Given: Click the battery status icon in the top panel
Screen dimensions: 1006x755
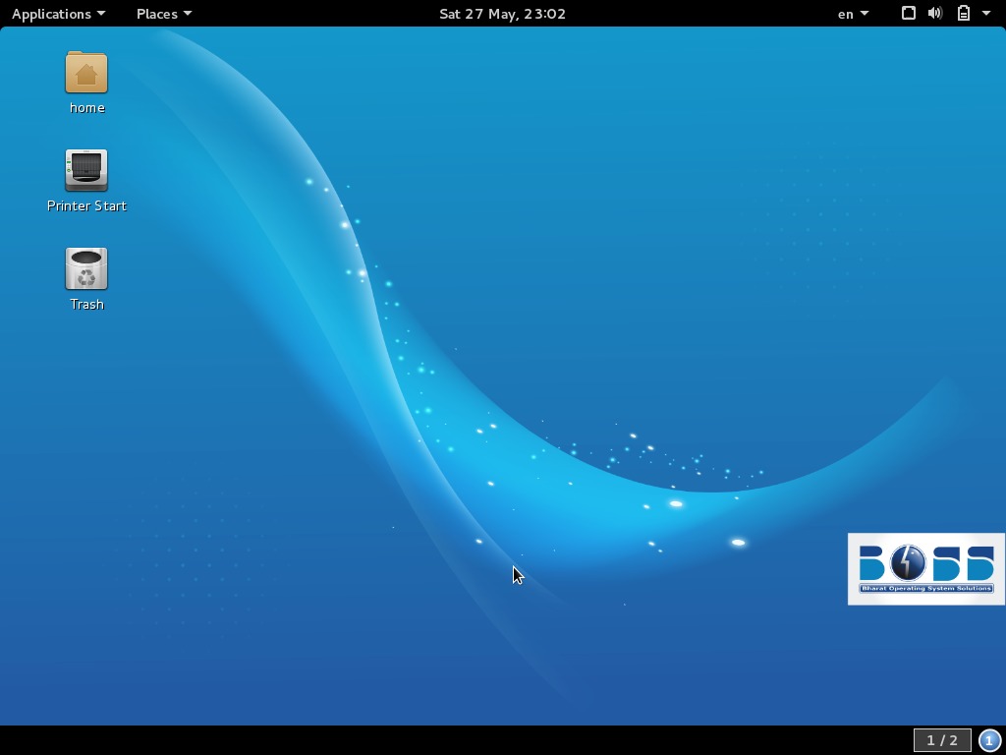Looking at the screenshot, I should point(964,13).
